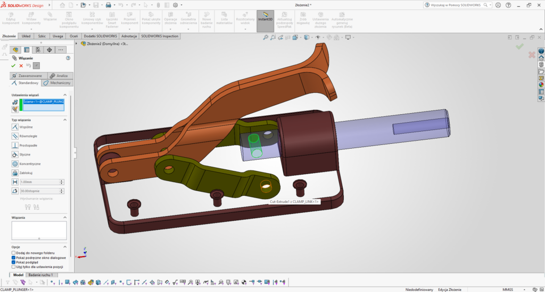The image size is (545, 292).
Task: Open the options gear icon
Action: 175,5
